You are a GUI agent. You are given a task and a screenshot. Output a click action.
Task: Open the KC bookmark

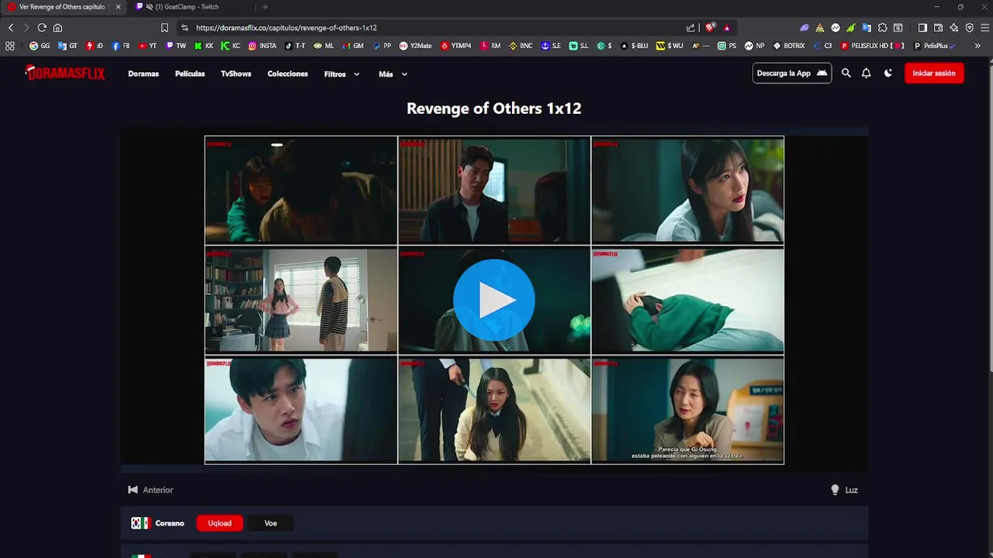231,46
